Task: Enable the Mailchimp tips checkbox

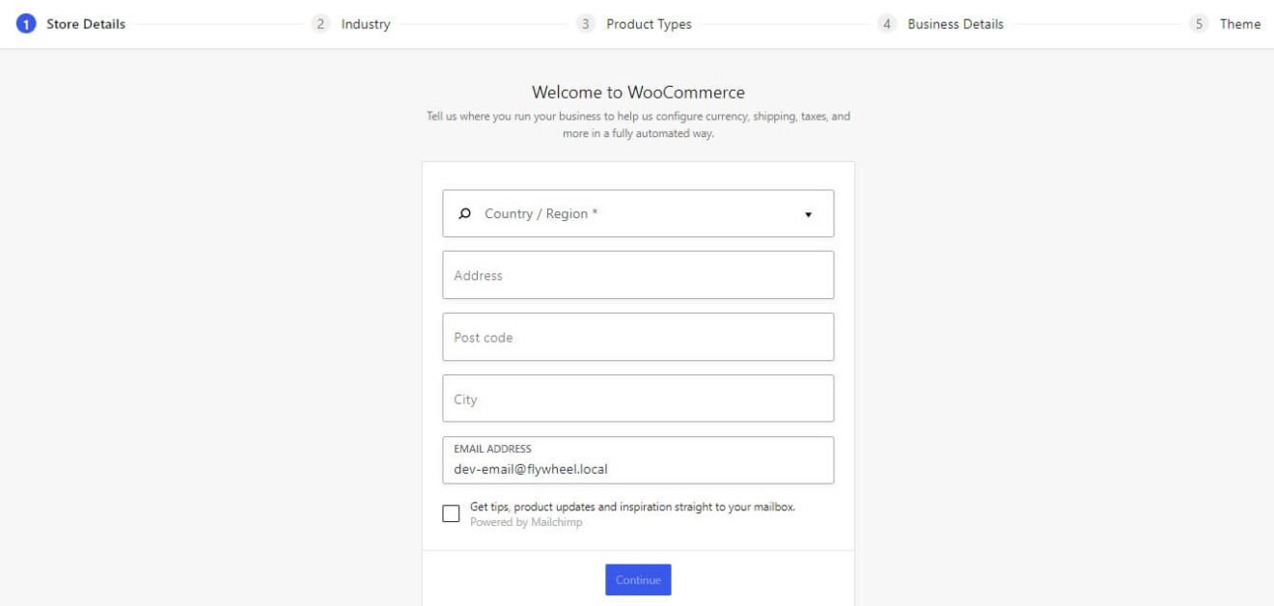Action: click(x=451, y=513)
